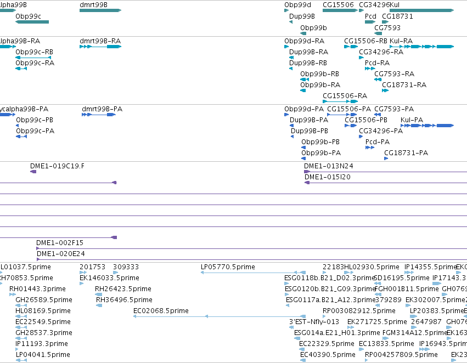467x363 pixels.
Task: Select protein dmrt99B-PA
Action: (x=102, y=109)
